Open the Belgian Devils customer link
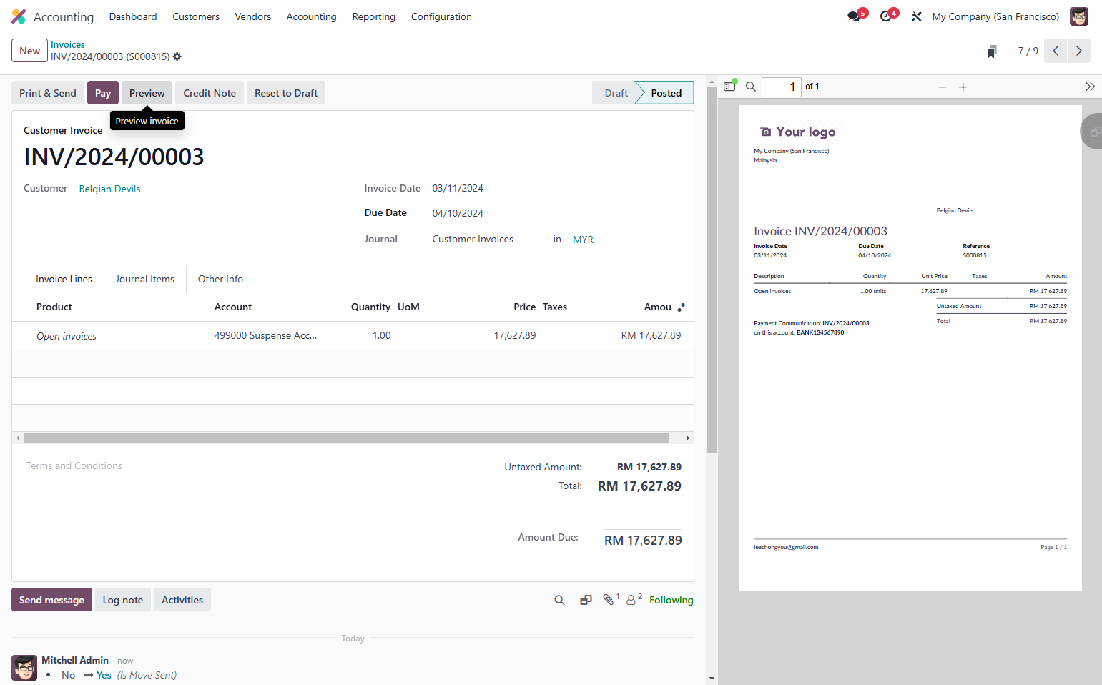 (109, 189)
